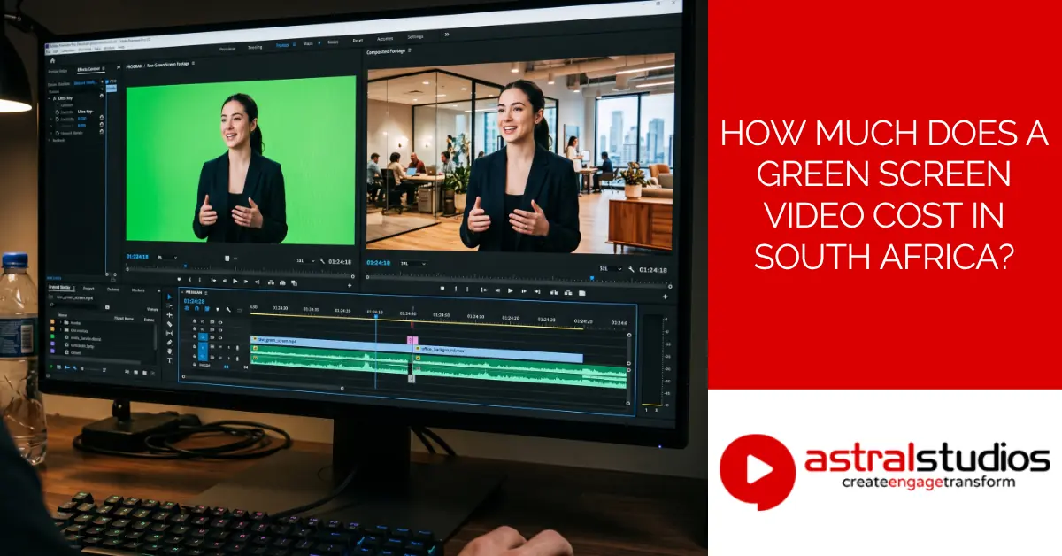Image resolution: width=1062 pixels, height=556 pixels.
Task: Expand second folder in Project panel
Action: pos(60,330)
